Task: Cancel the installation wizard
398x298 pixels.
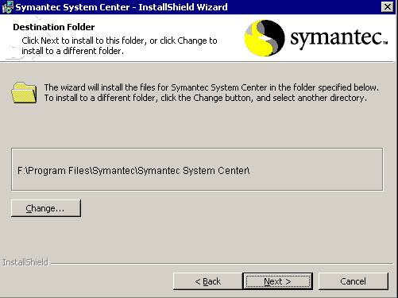Action: tap(354, 281)
